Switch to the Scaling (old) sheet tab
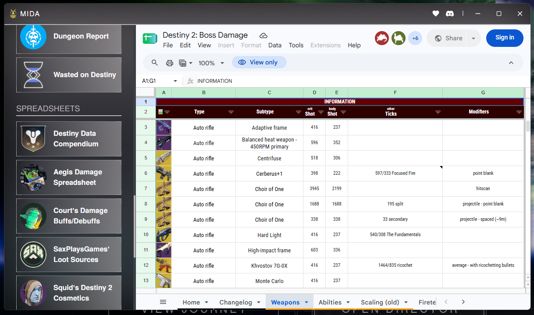Screen dimensions: 534x315 click(x=384, y=302)
